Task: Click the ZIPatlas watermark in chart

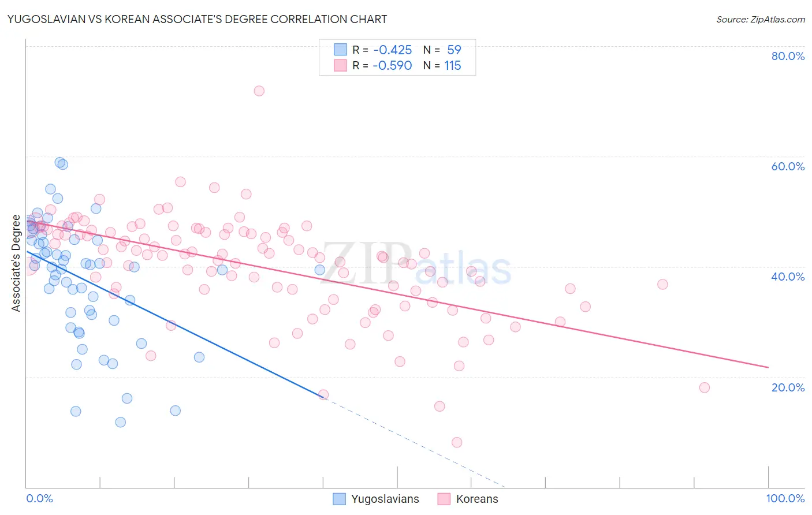Action: tap(416, 266)
